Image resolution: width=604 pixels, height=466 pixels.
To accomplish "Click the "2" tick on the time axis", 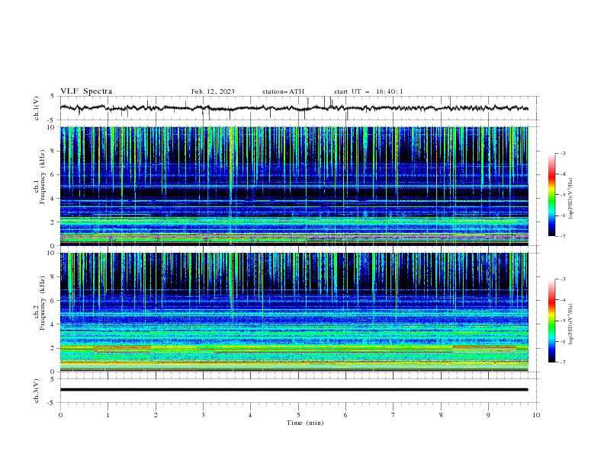I will 156,415.
